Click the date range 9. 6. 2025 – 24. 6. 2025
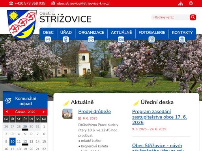 click(x=149, y=129)
